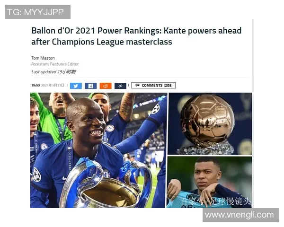
Task: Open the bottom-right player photo in teal jersey
Action: pos(209,182)
